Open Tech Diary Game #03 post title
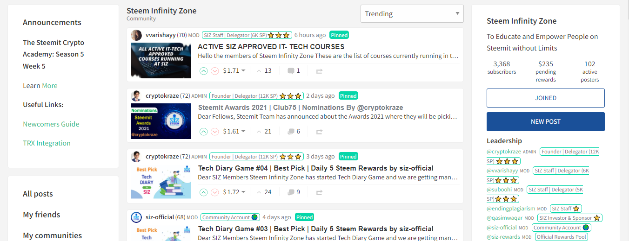This screenshot has width=629, height=241. click(x=316, y=229)
